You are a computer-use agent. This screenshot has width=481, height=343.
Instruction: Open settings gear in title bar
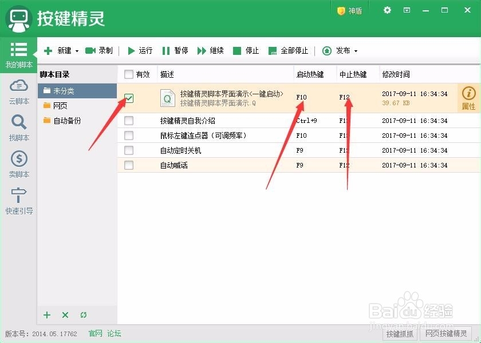[x=387, y=10]
